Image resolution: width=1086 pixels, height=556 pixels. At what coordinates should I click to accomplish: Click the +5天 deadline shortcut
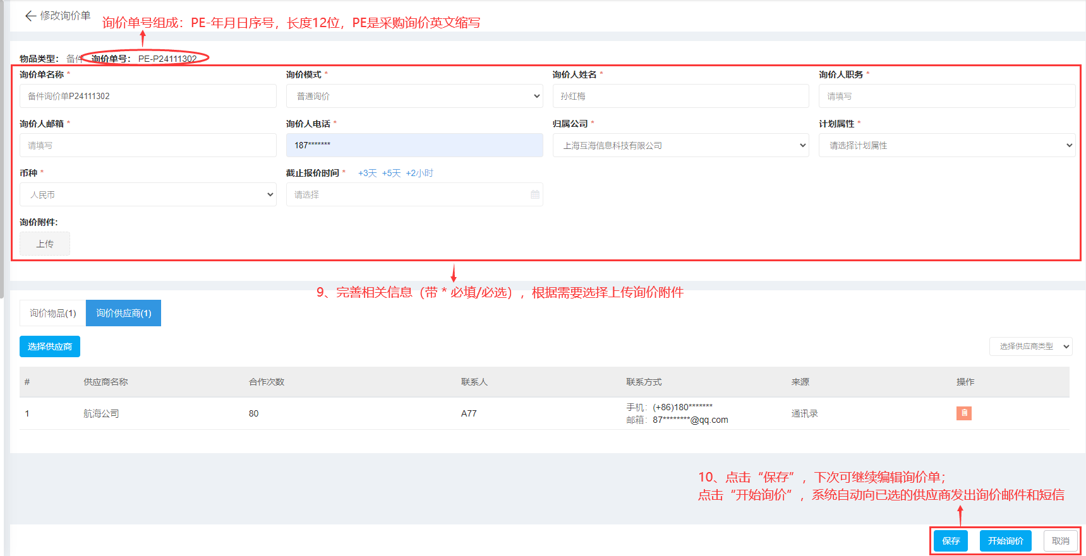391,173
